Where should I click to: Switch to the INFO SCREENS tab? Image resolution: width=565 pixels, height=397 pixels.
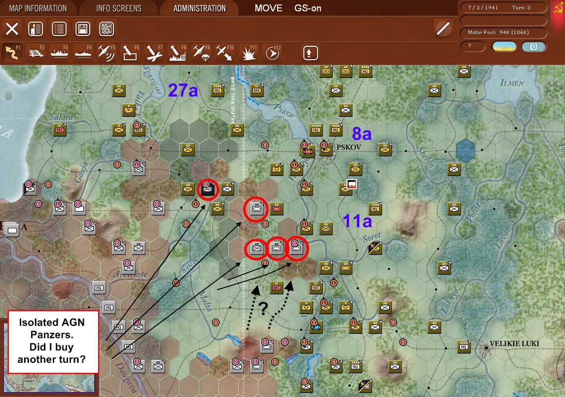(x=118, y=8)
